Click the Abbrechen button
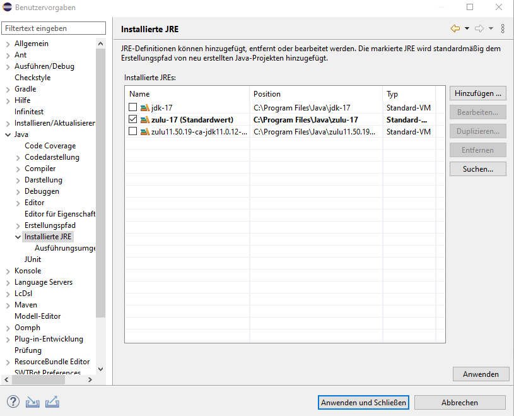This screenshot has width=514, height=416. click(x=460, y=403)
